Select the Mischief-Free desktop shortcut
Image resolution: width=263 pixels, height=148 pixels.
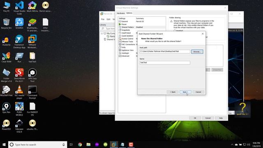click(x=7, y=91)
